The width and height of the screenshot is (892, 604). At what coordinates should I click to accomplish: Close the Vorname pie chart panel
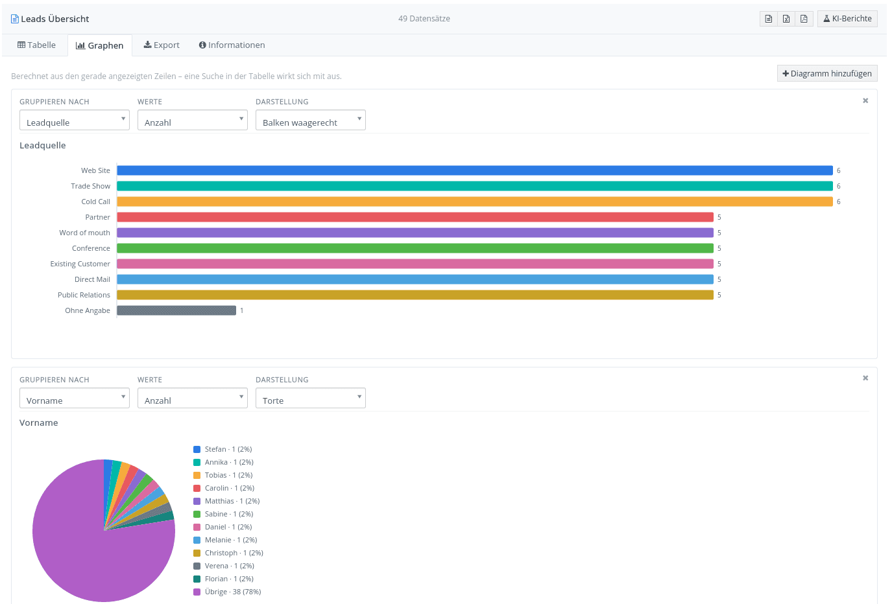coord(865,378)
